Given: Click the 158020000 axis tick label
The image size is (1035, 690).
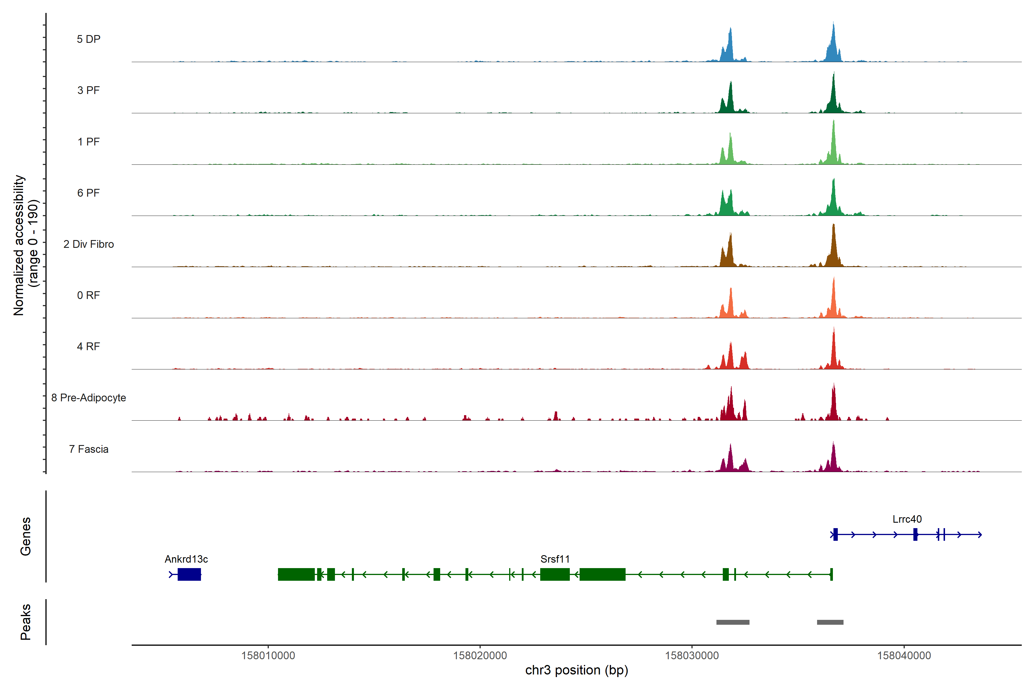Looking at the screenshot, I should point(480,655).
